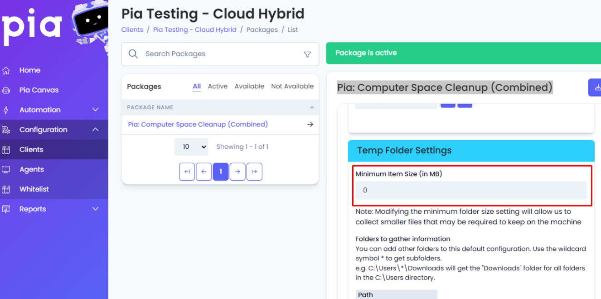Click the 'Folders to gather information' heading
The image size is (601, 299).
tap(403, 239)
